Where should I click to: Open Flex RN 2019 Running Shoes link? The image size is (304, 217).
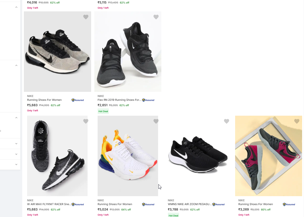pos(119,100)
